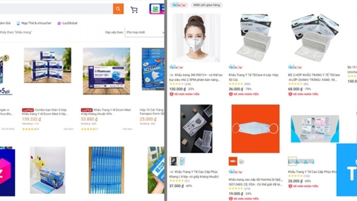
Task: Open the 3M 9501V+ mask product image
Action: tap(196, 38)
